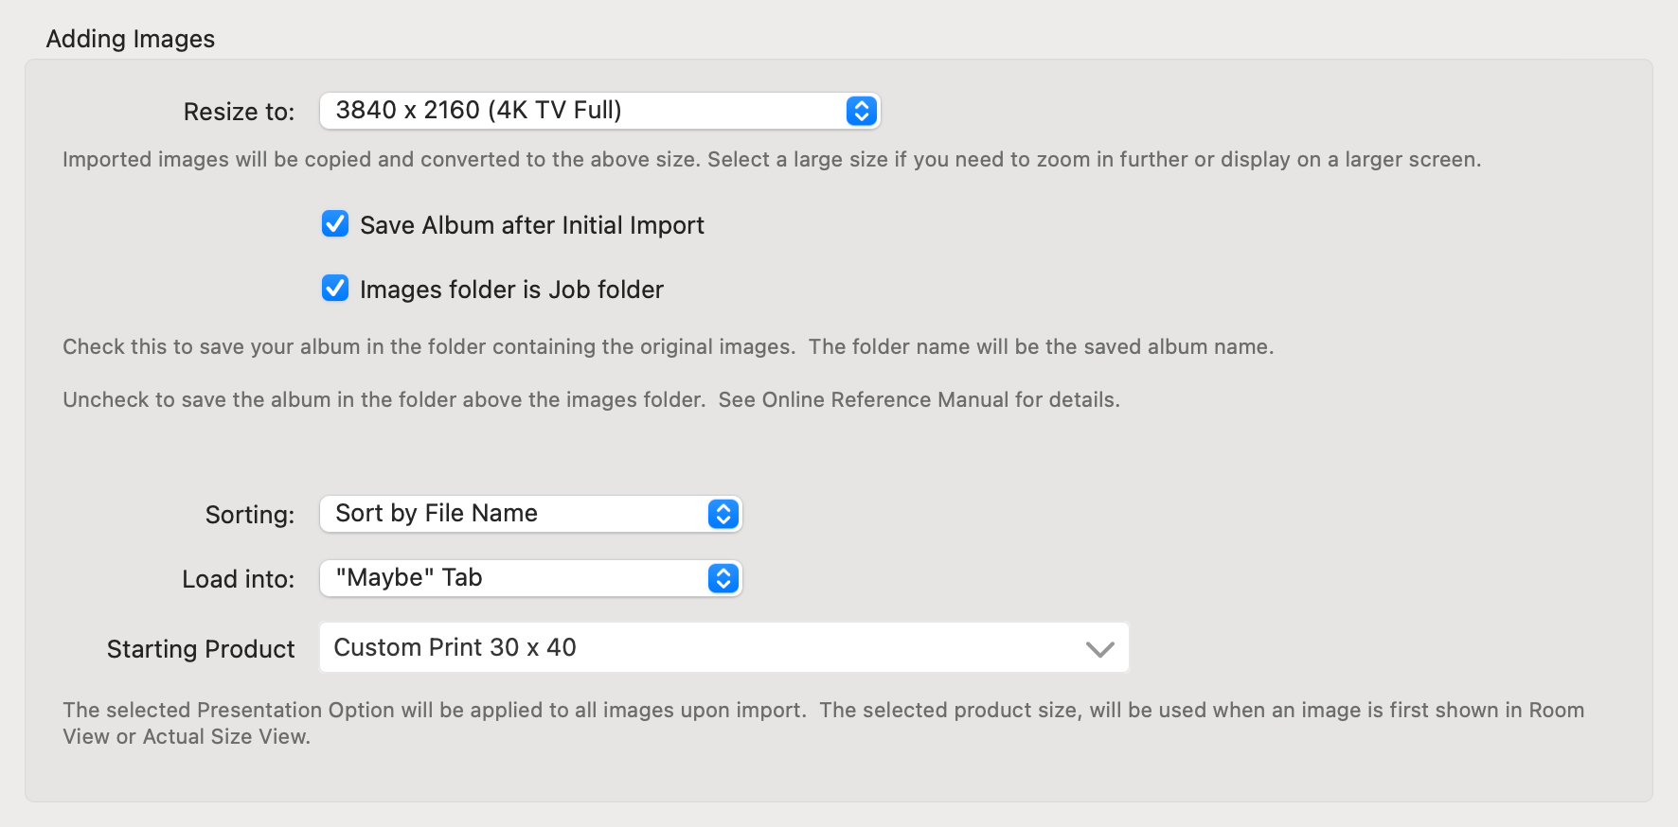1678x827 pixels.
Task: Click the chevron arrow in Starting Product field
Action: coord(1099,649)
